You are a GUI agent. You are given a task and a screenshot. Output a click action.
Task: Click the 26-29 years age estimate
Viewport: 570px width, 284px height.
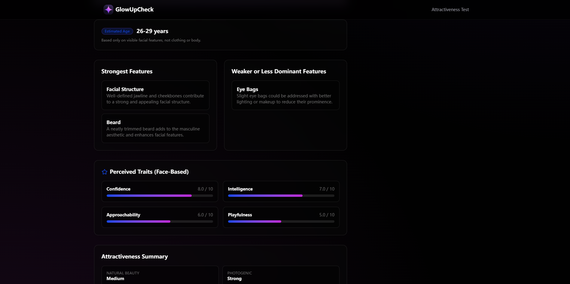click(x=152, y=31)
